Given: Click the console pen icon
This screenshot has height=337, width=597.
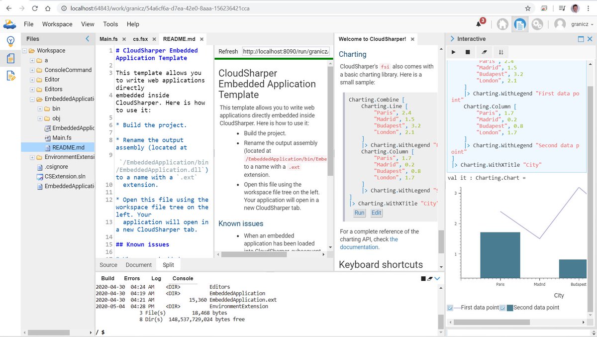Looking at the screenshot, I should 430,279.
